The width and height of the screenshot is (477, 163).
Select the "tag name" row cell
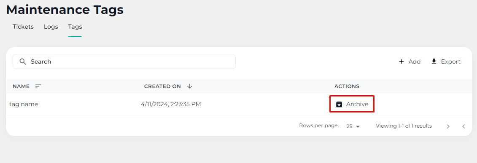(24, 104)
